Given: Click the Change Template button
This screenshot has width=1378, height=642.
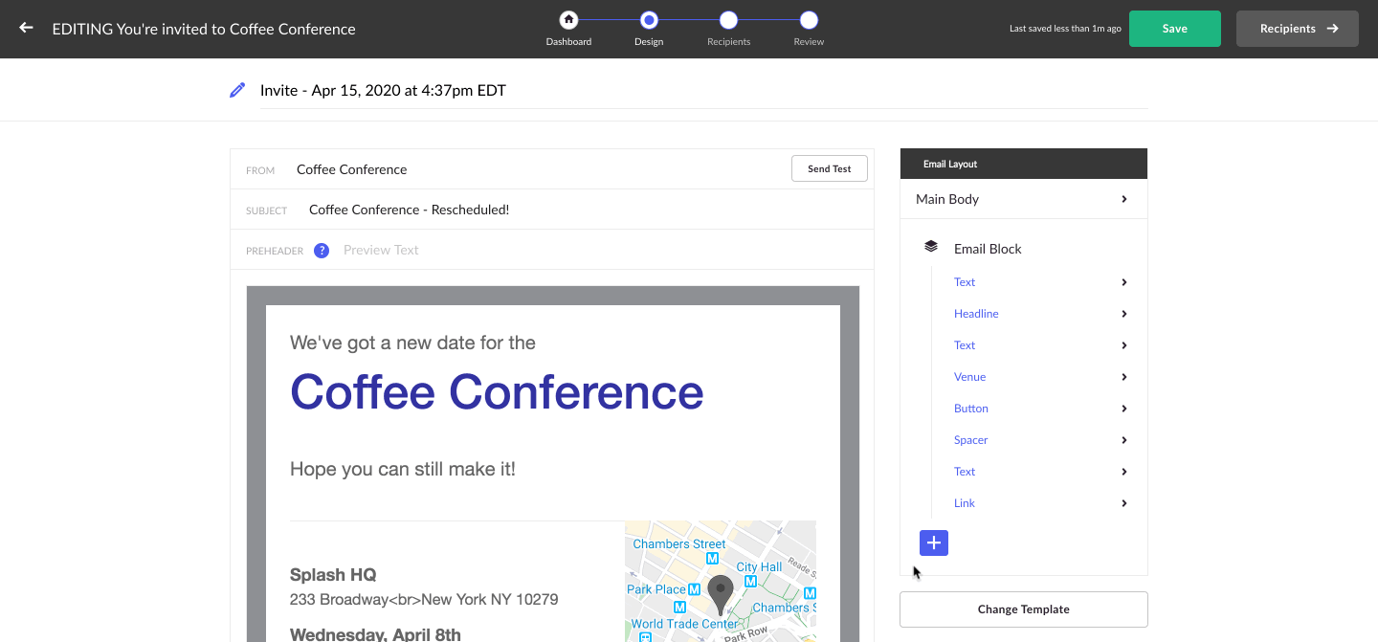Looking at the screenshot, I should (x=1024, y=609).
